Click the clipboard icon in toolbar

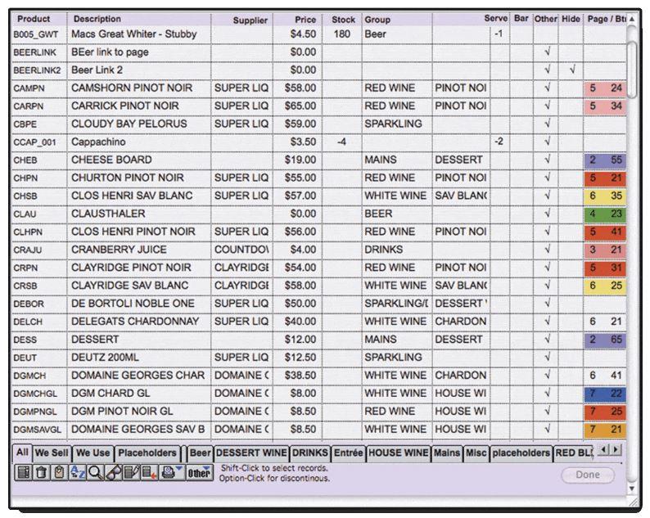pos(59,472)
